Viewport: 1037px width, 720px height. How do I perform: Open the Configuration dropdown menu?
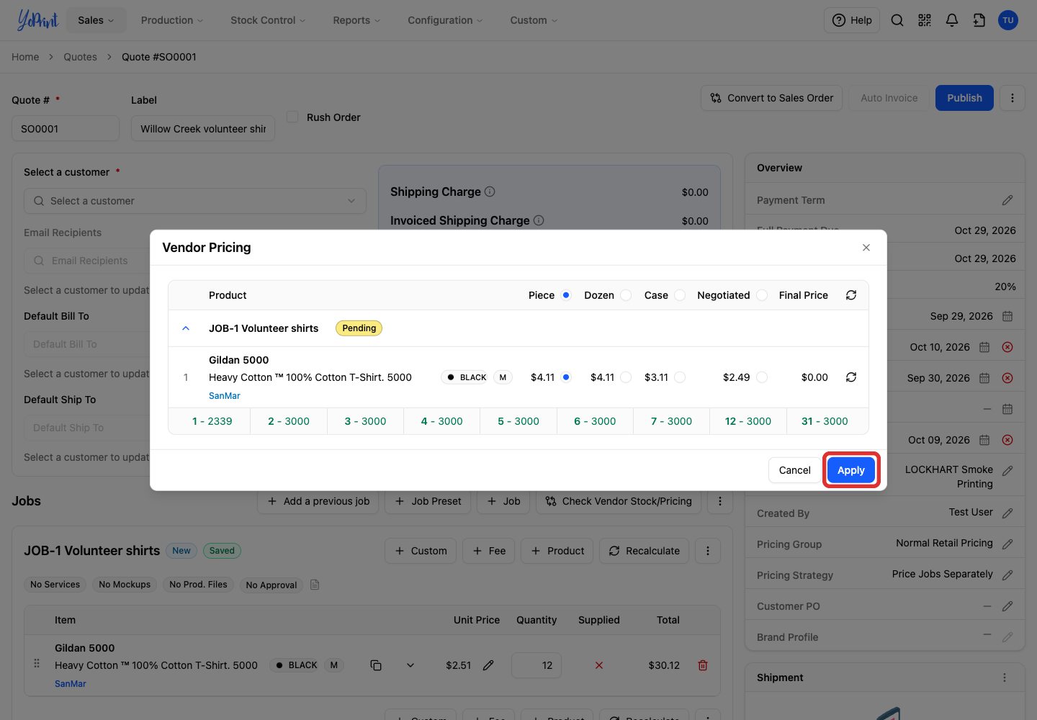[445, 20]
